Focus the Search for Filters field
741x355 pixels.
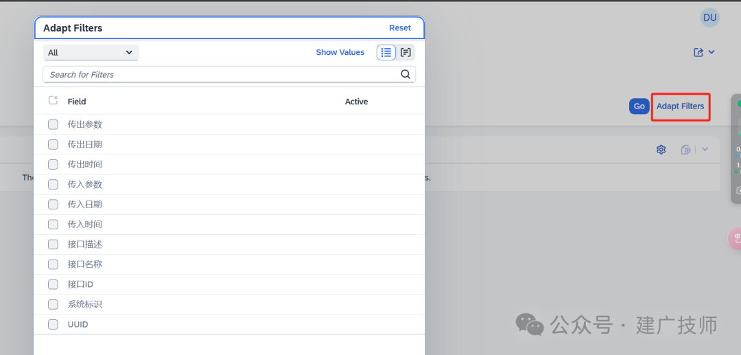(222, 74)
